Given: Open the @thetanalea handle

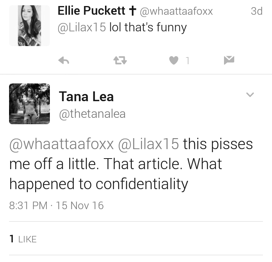Looking at the screenshot, I should [92, 114].
